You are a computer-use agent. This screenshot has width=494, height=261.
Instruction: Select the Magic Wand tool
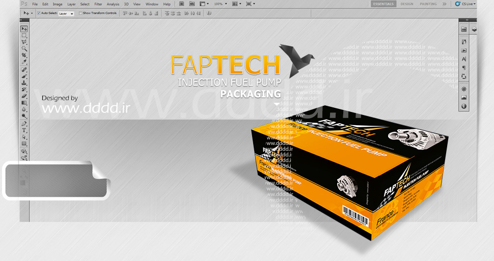24,48
